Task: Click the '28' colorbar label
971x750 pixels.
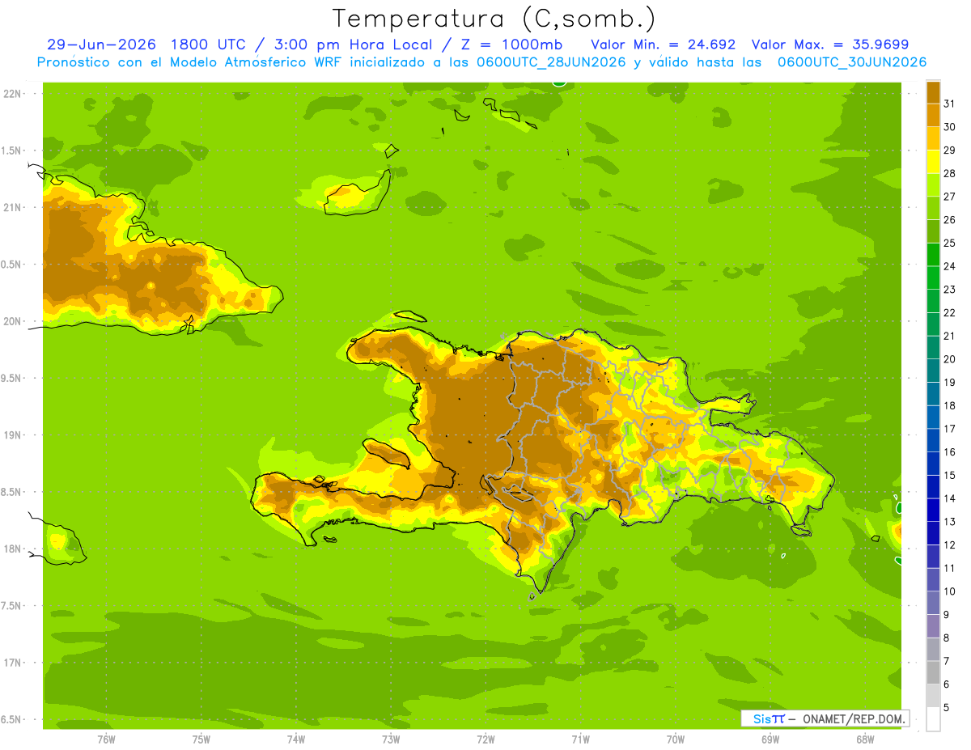Action: 950,173
